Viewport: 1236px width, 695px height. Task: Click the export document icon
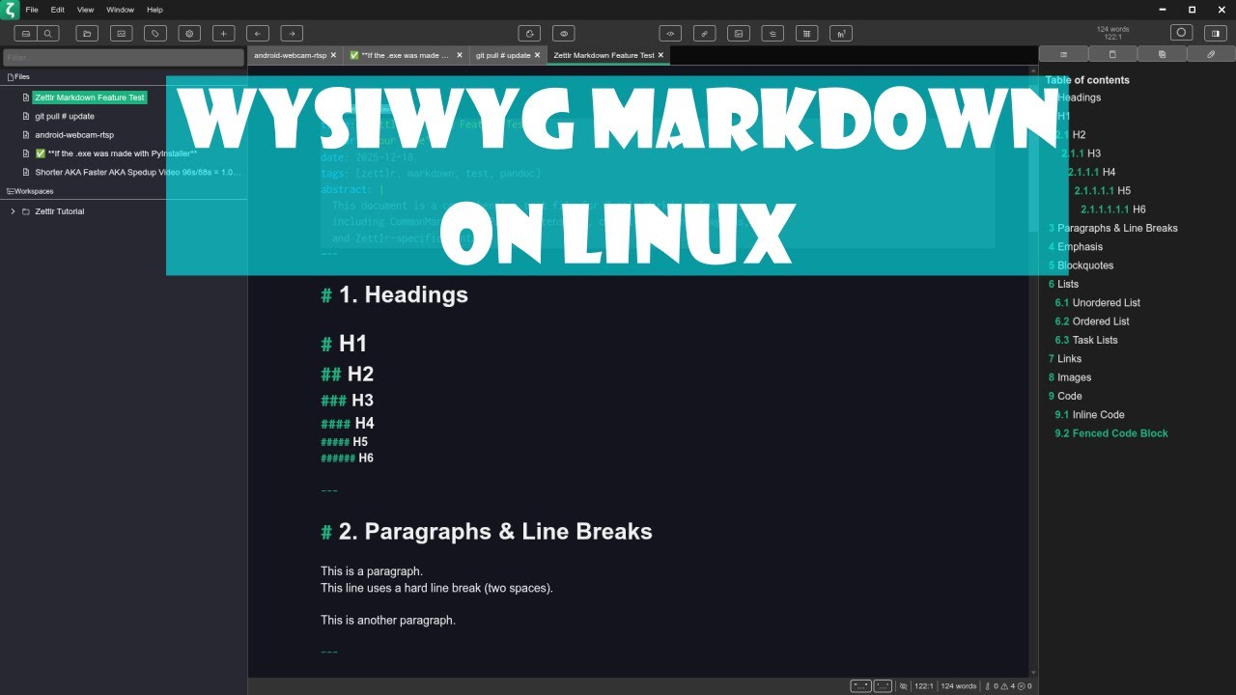pyautogui.click(x=529, y=33)
